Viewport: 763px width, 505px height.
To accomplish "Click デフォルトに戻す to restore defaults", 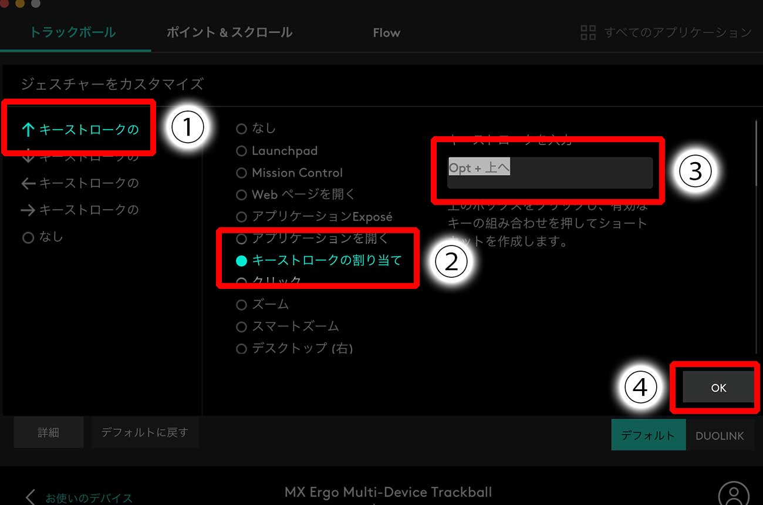I will click(144, 433).
